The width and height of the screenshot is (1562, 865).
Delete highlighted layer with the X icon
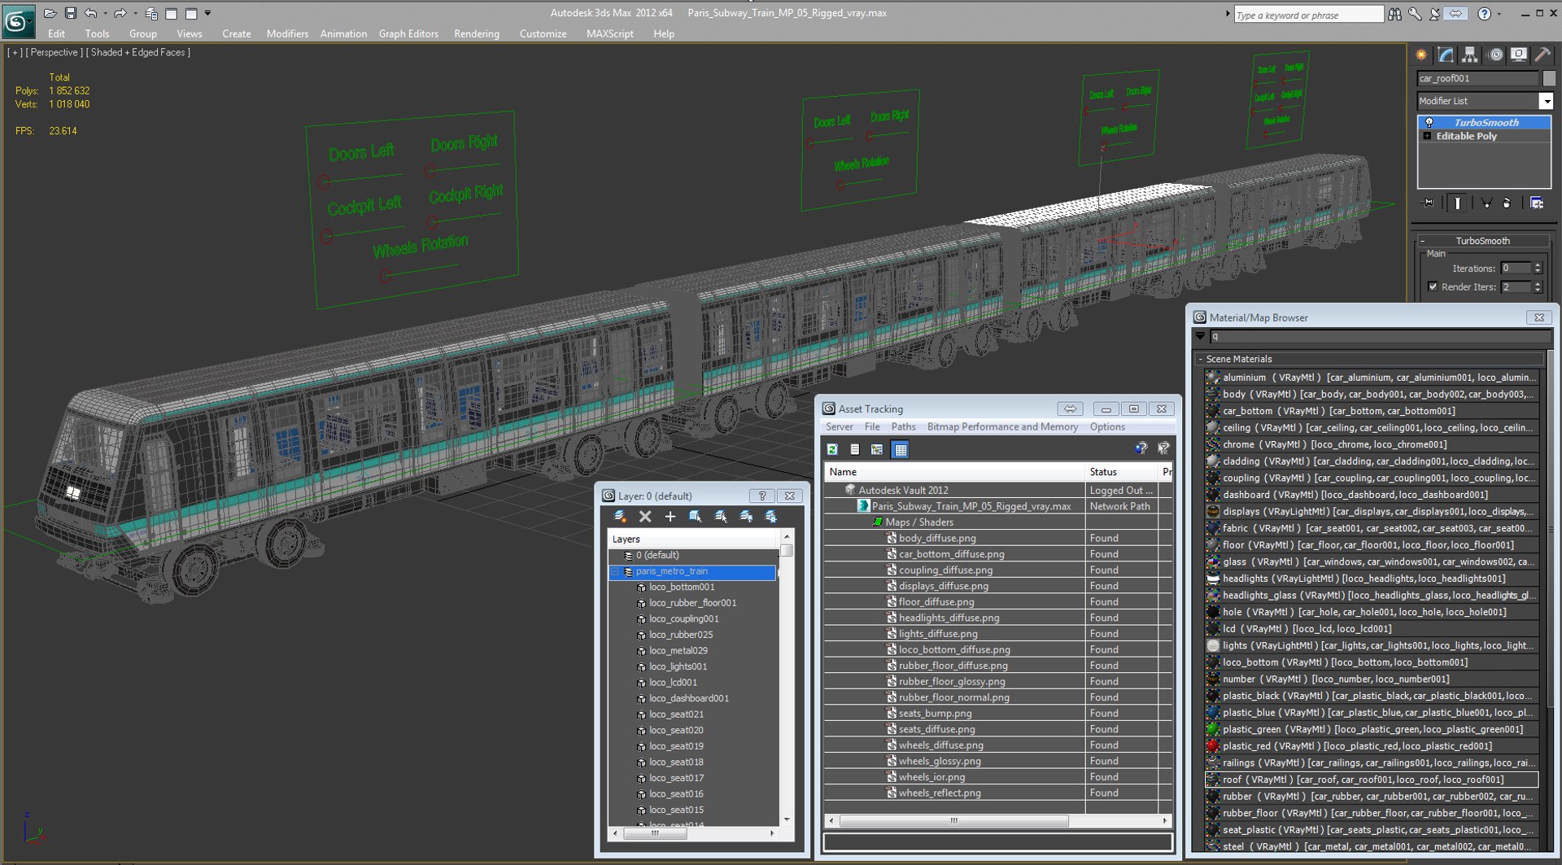pos(645,517)
